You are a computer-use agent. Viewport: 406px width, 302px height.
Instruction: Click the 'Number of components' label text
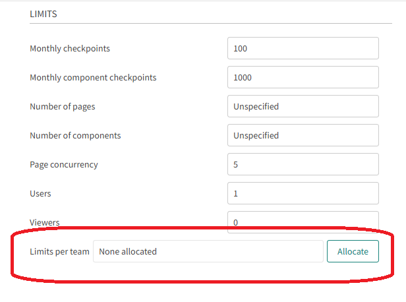point(75,135)
